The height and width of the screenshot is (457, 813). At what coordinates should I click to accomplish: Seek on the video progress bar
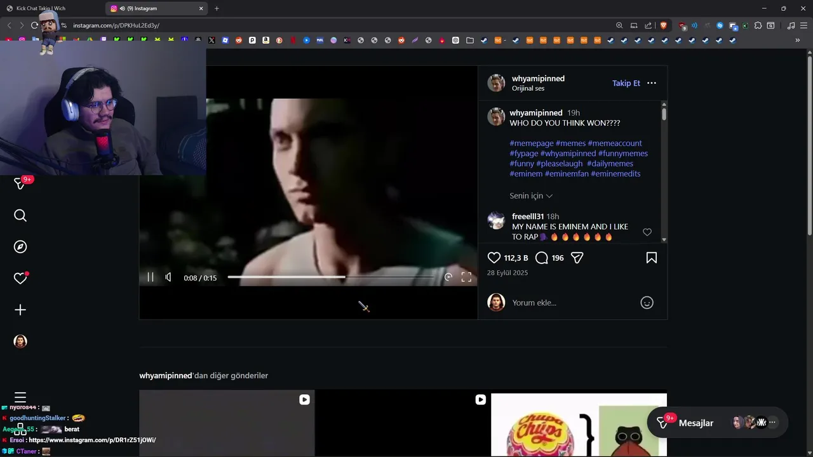coord(332,277)
